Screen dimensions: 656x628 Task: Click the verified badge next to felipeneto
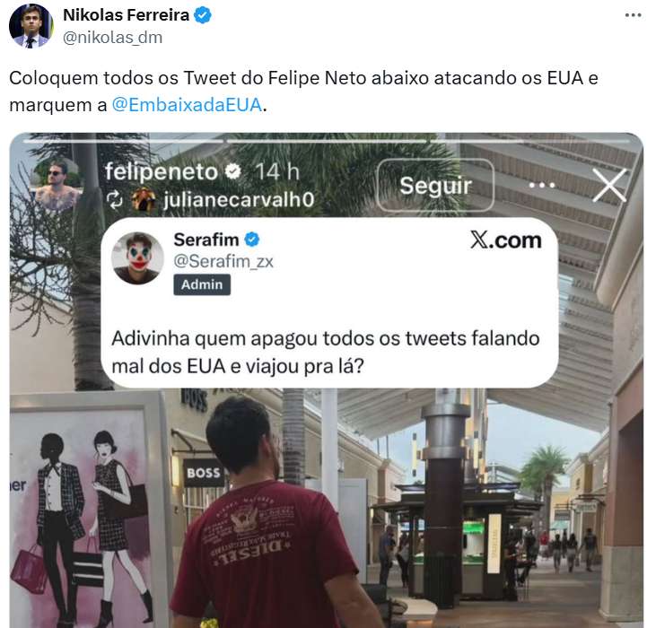tap(233, 171)
